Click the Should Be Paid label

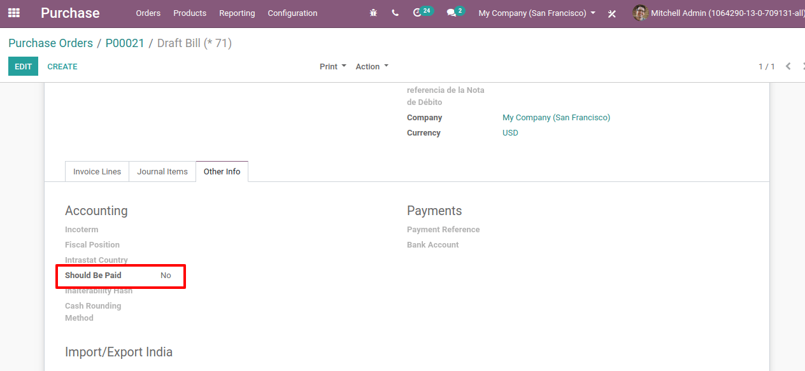93,276
